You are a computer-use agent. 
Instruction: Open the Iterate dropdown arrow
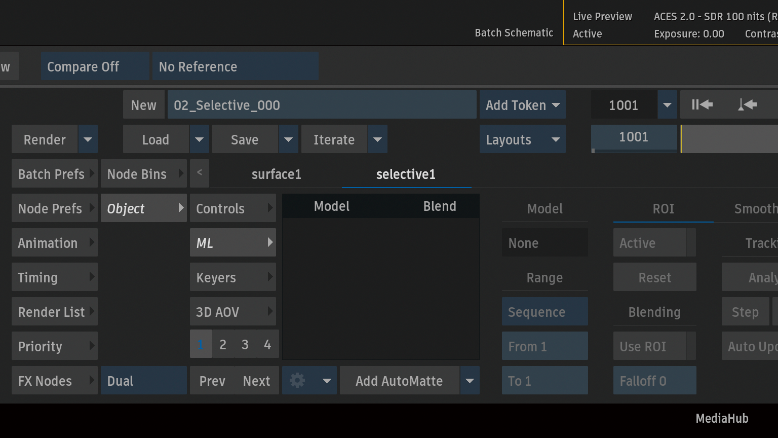pyautogui.click(x=377, y=139)
